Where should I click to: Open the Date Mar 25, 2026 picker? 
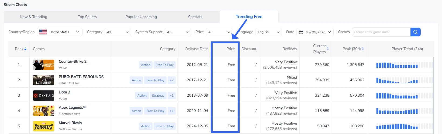tap(315, 32)
